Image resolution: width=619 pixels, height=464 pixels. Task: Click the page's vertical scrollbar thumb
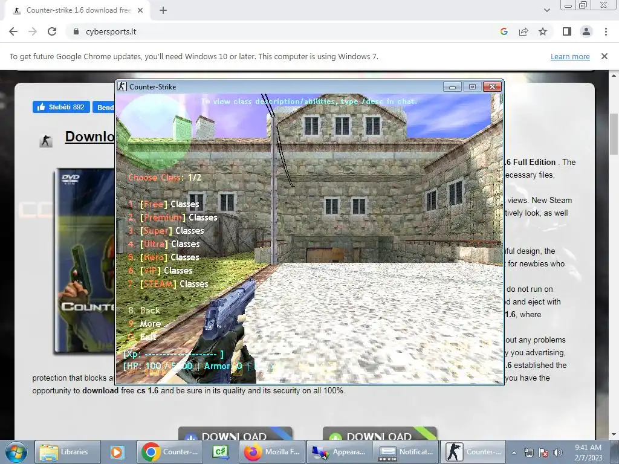coord(614,134)
